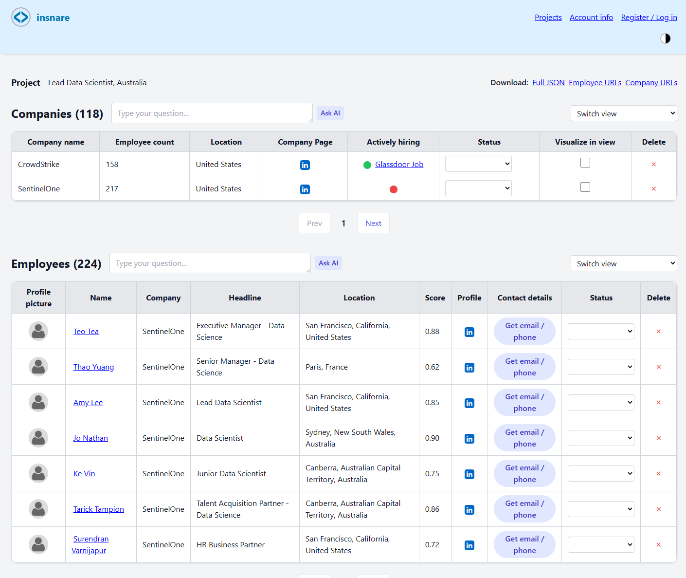
Task: Click the Score column header
Action: [x=435, y=298]
